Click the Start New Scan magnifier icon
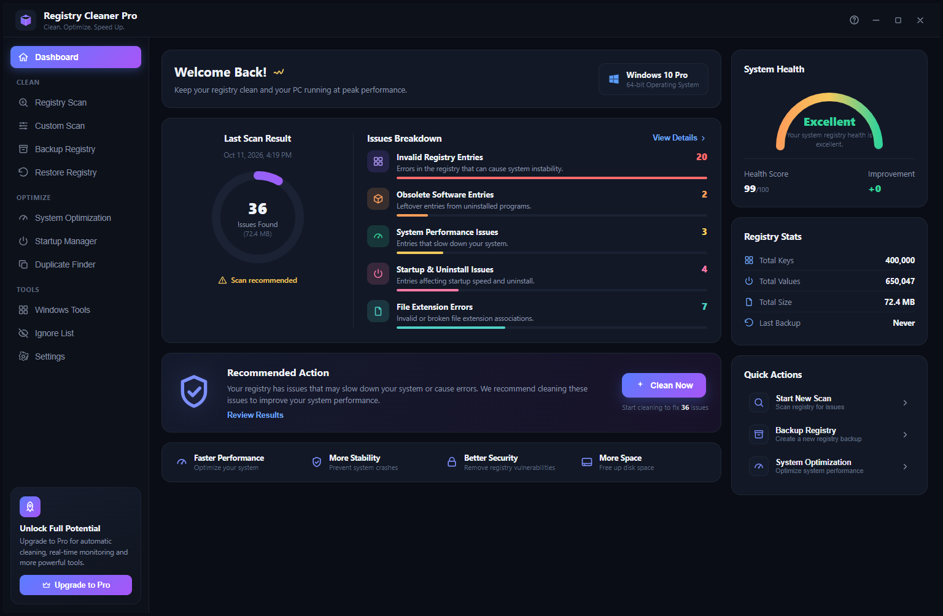 coord(759,402)
